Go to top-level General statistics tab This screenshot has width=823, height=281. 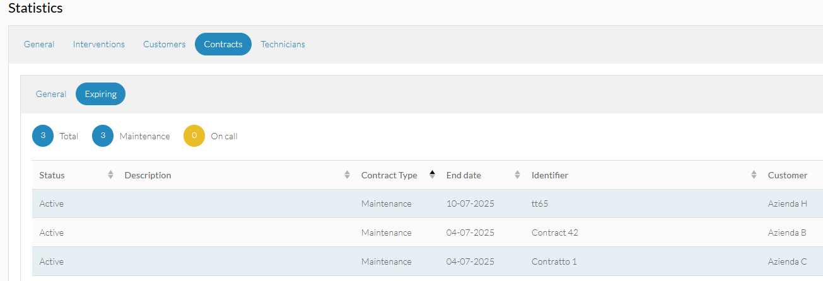(x=39, y=44)
